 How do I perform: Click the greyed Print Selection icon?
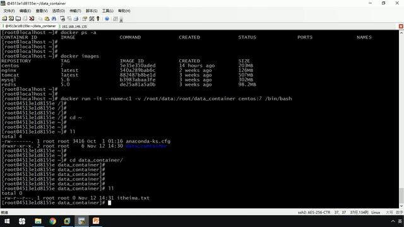tap(69, 18)
